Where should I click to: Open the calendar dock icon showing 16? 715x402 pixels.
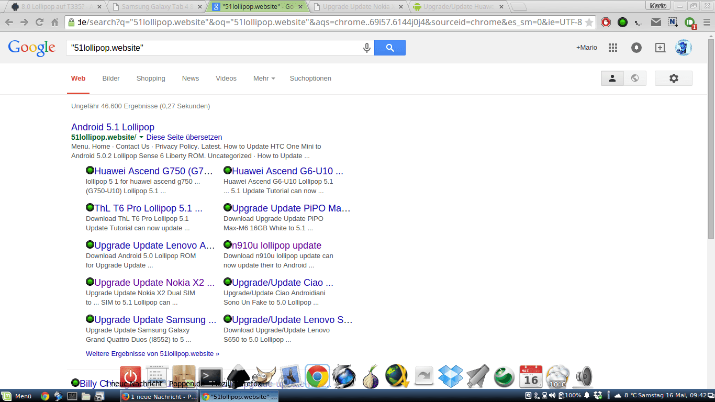(x=531, y=377)
